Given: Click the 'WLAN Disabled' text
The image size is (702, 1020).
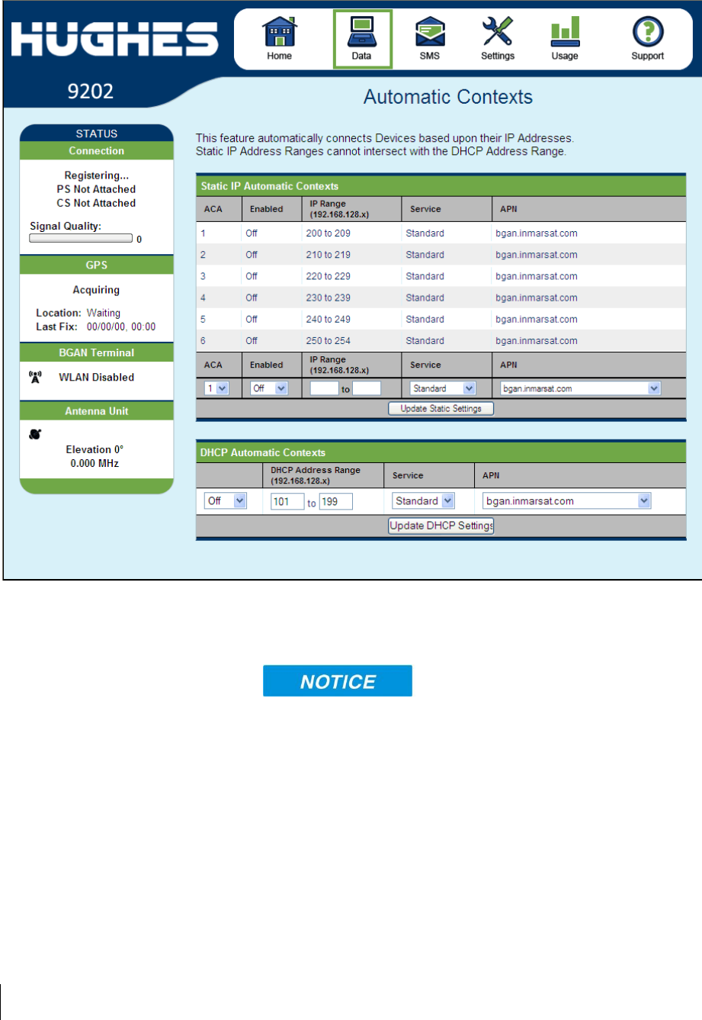Looking at the screenshot, I should pos(96,377).
